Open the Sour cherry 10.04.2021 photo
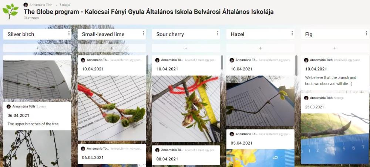Image resolution: width=370 pixels, height=167 pixels. point(186,109)
